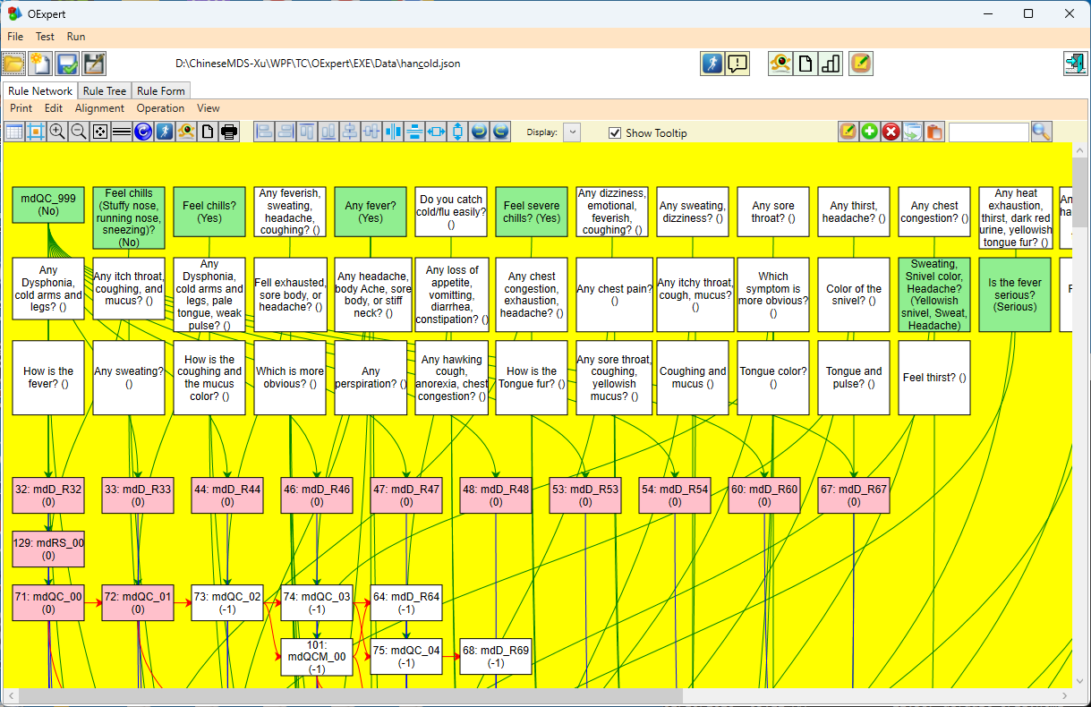Click the open file folder icon

pyautogui.click(x=13, y=64)
